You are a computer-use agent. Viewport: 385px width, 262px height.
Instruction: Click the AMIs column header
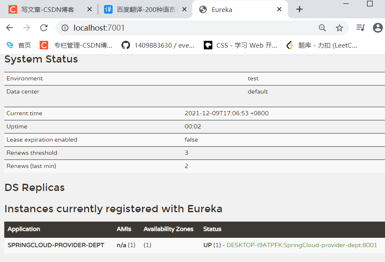click(x=124, y=229)
